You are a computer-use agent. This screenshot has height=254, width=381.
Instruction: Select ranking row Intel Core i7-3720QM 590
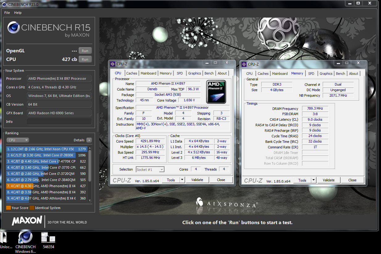(47, 174)
